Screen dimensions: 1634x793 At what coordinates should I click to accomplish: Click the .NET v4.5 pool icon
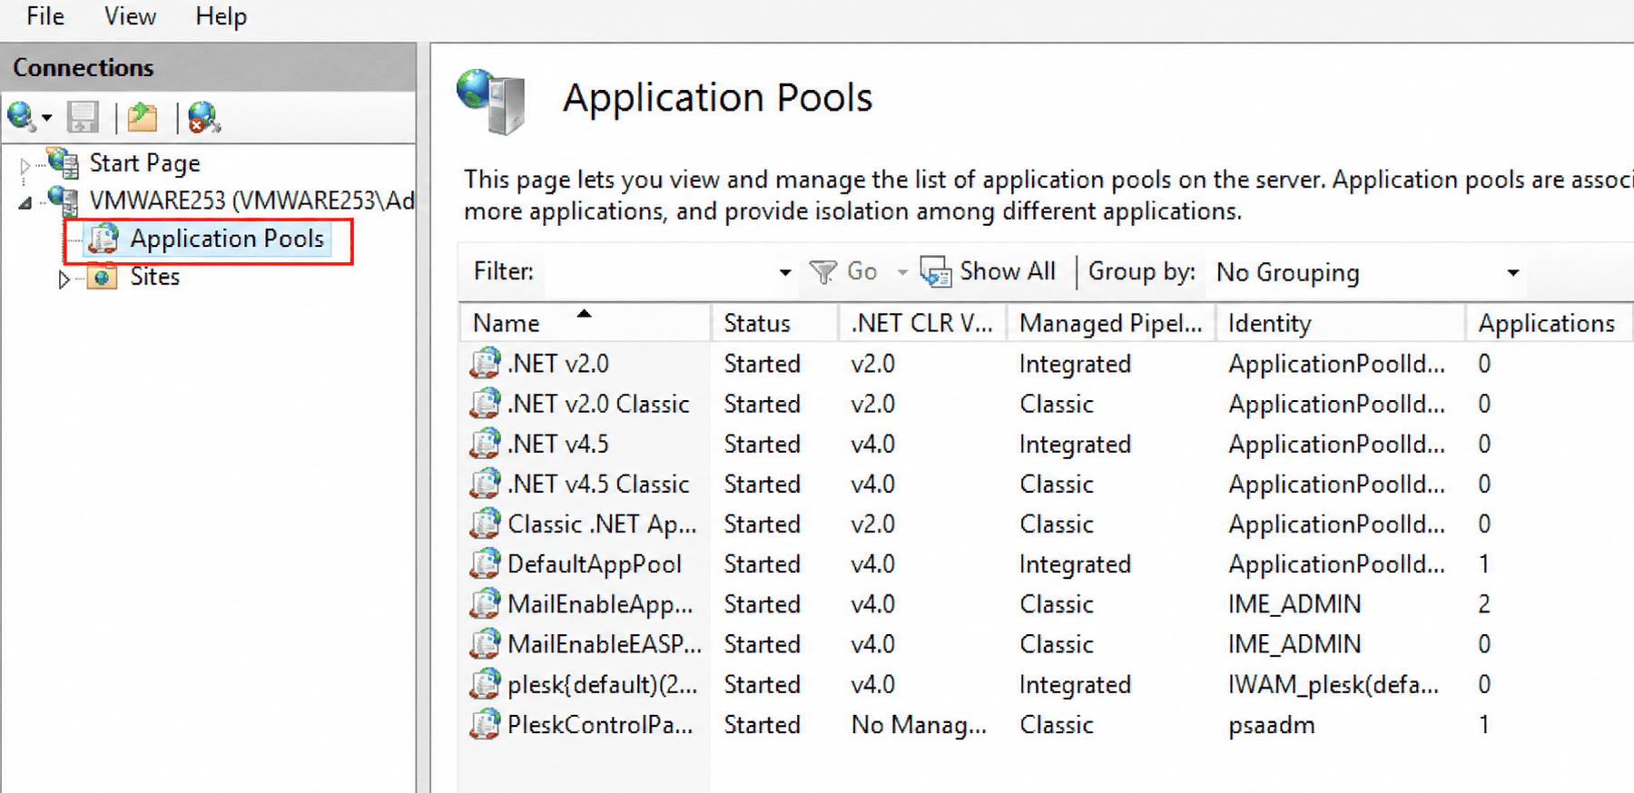(486, 444)
